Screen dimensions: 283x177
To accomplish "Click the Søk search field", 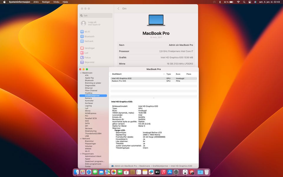I will 96,16.
